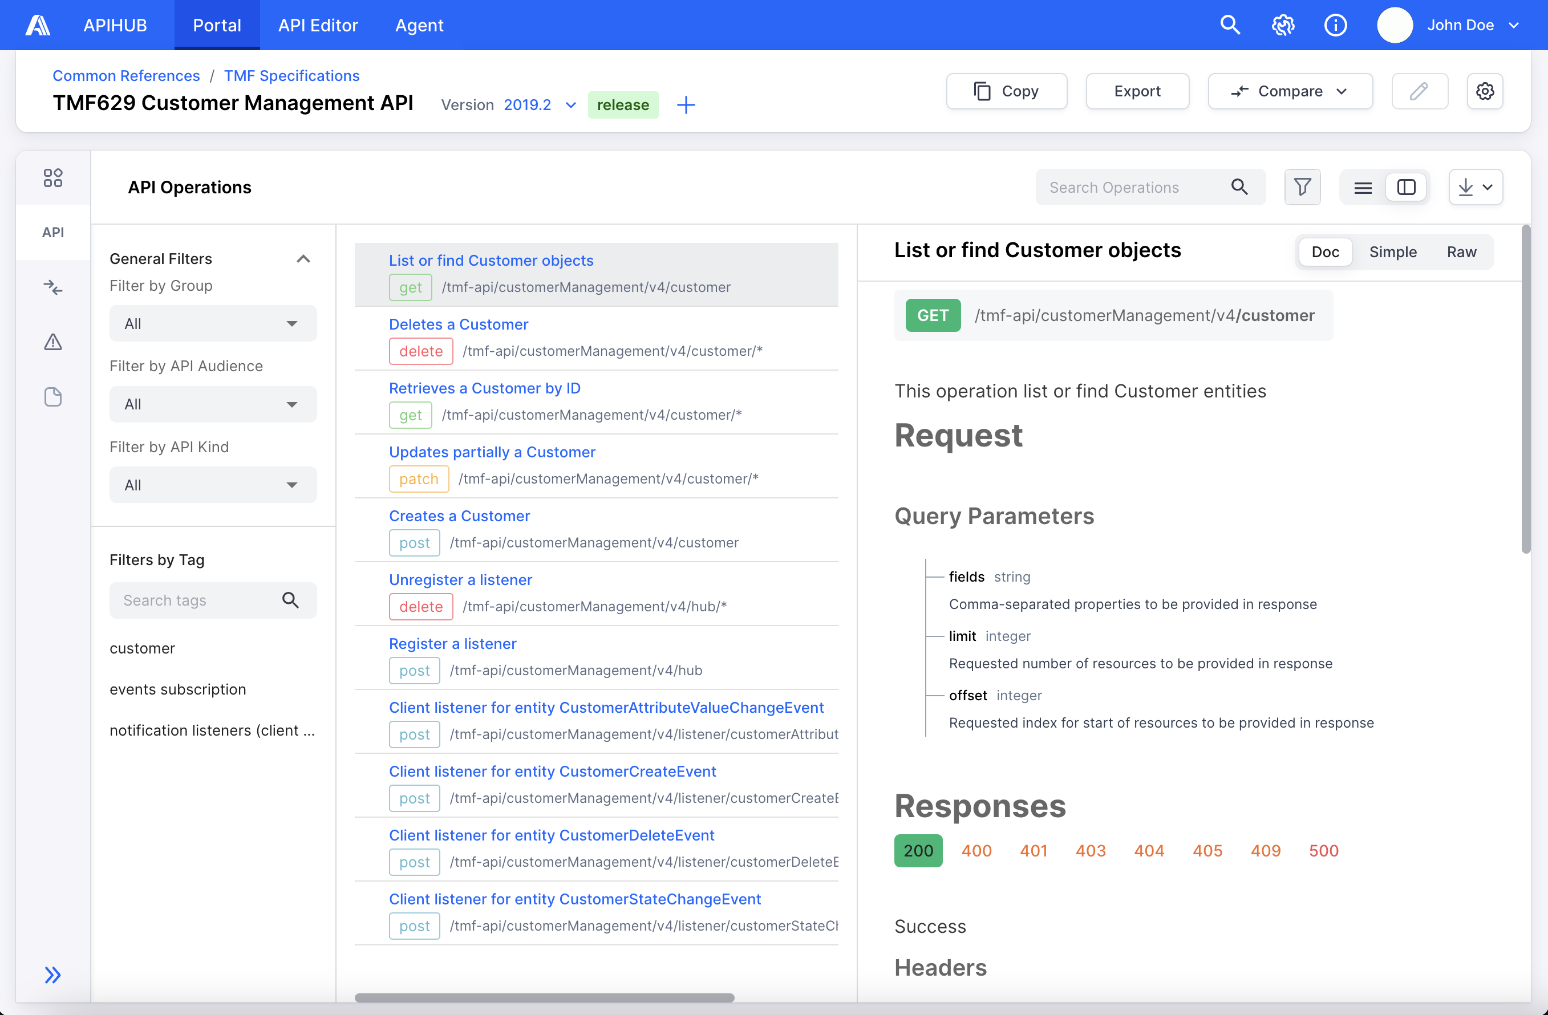This screenshot has width=1548, height=1015.
Task: Open TMF Specifications breadcrumb link
Action: [291, 75]
